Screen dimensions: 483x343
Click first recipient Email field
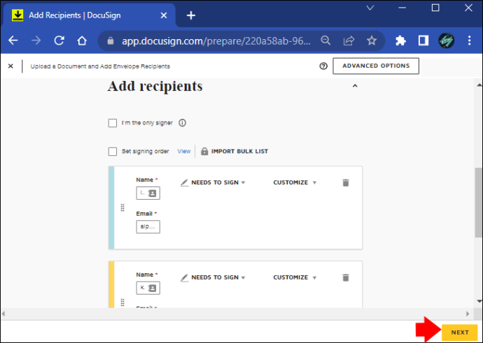point(148,227)
